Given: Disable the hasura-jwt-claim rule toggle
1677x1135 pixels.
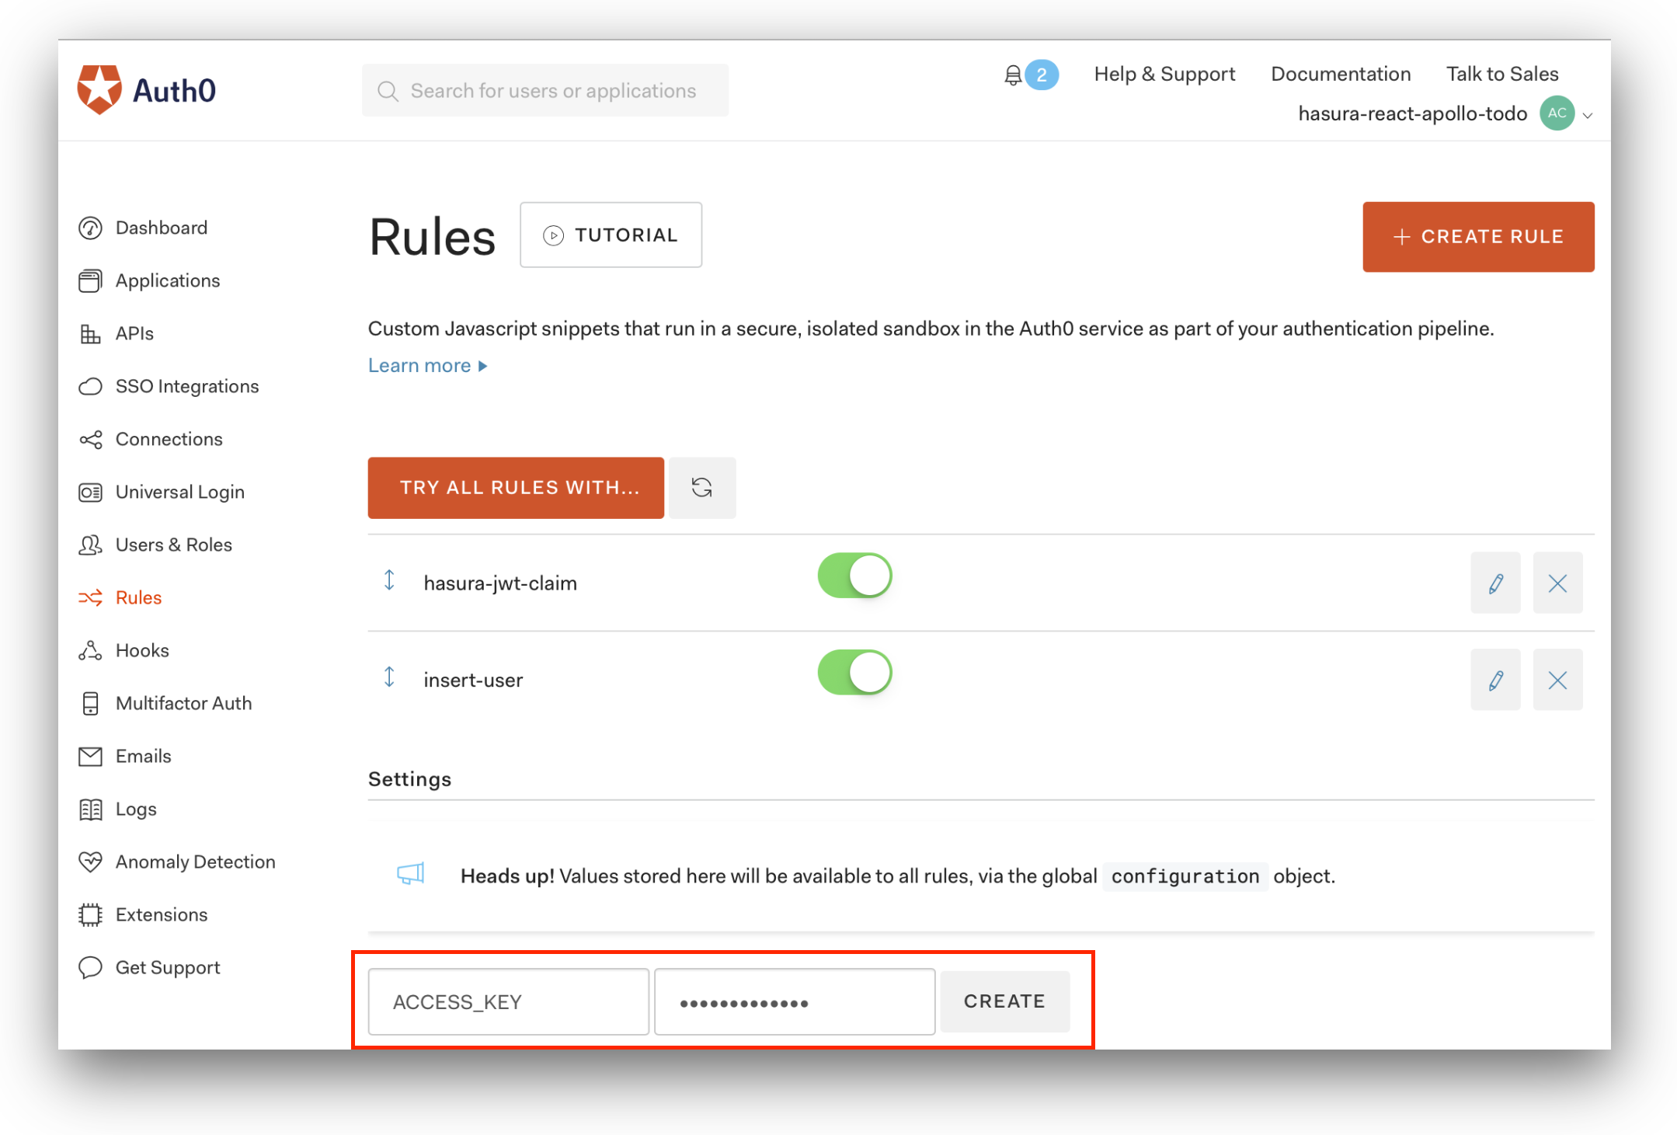Looking at the screenshot, I should pyautogui.click(x=854, y=576).
